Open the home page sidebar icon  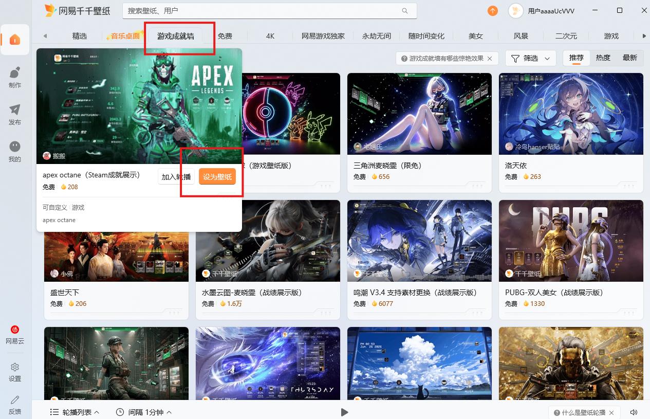[x=15, y=40]
